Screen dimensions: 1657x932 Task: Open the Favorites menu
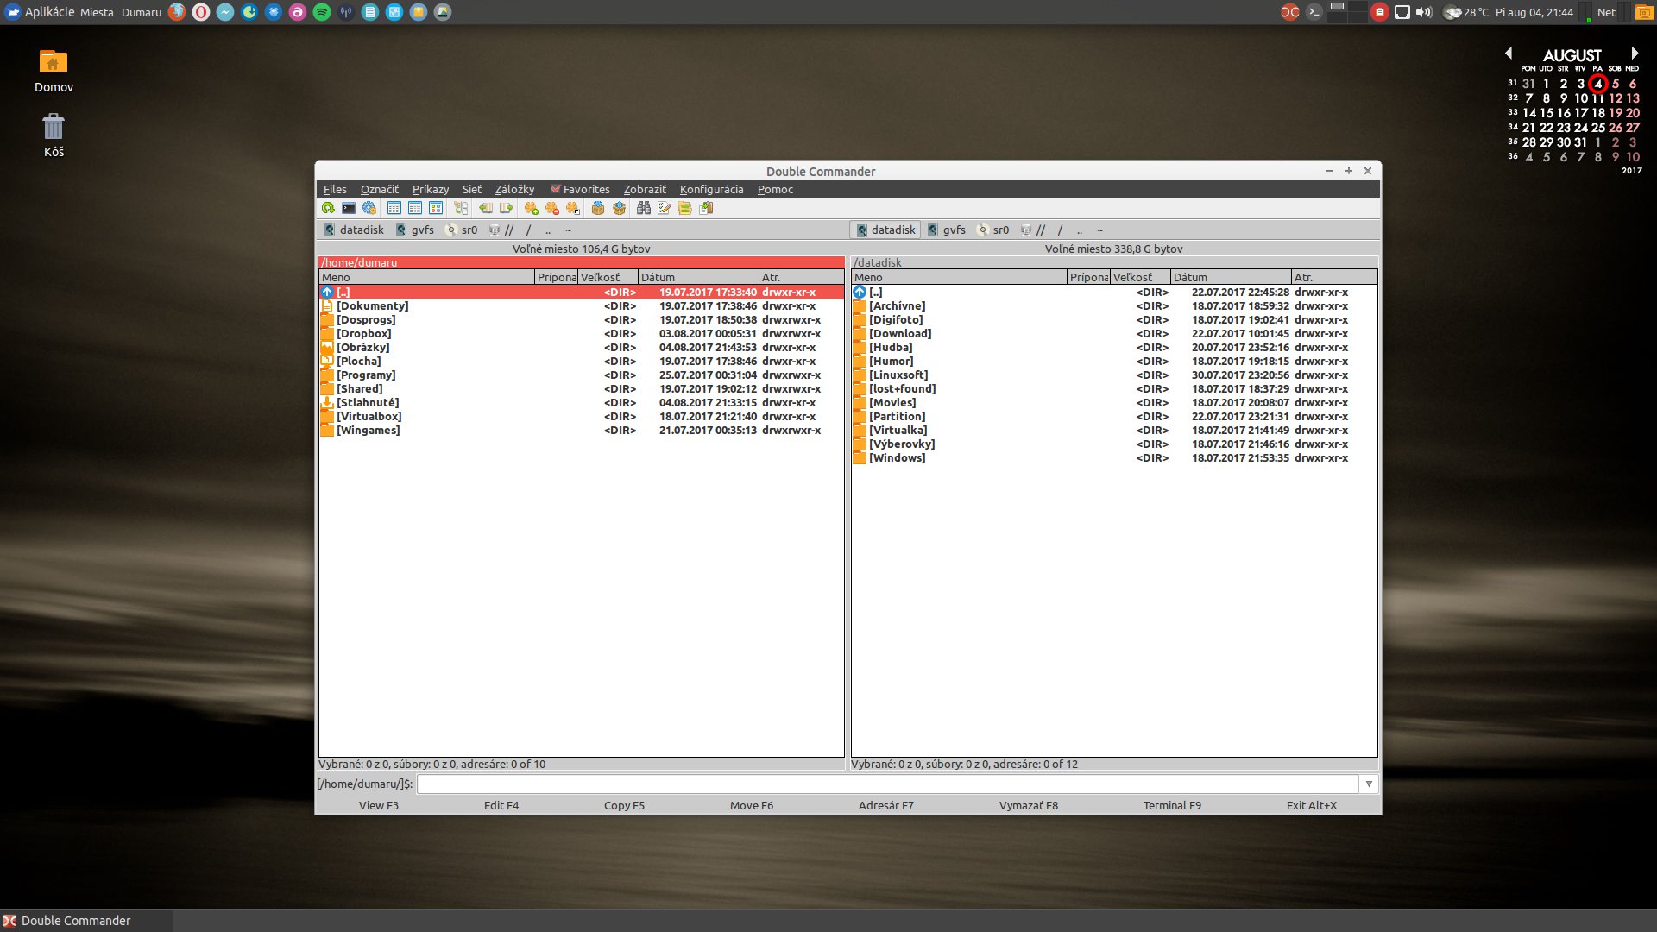tap(587, 189)
